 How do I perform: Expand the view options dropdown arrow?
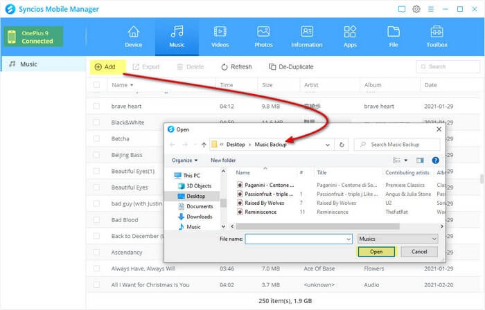coord(406,161)
